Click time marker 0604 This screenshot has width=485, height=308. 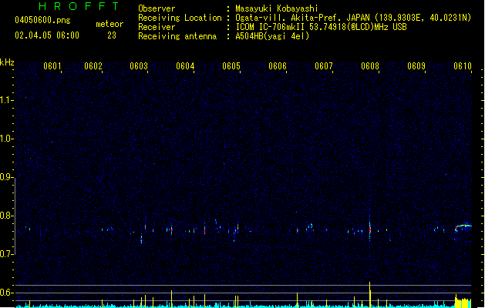pyautogui.click(x=185, y=66)
